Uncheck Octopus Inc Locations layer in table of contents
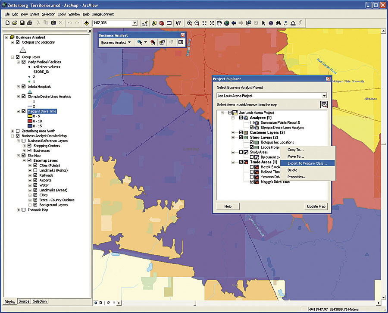 (x=18, y=42)
